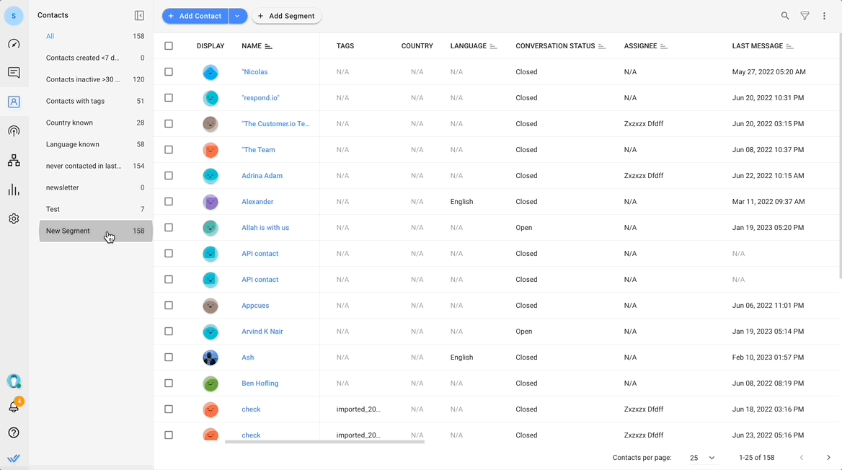The height and width of the screenshot is (470, 842).
Task: Collapse the Contacts side panel
Action: tap(139, 16)
